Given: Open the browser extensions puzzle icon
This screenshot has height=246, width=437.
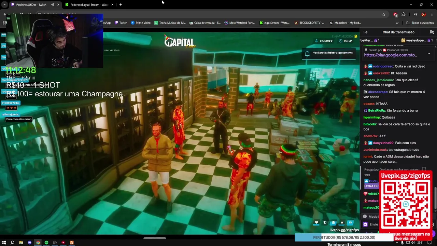Looking at the screenshot, I should 404,14.
